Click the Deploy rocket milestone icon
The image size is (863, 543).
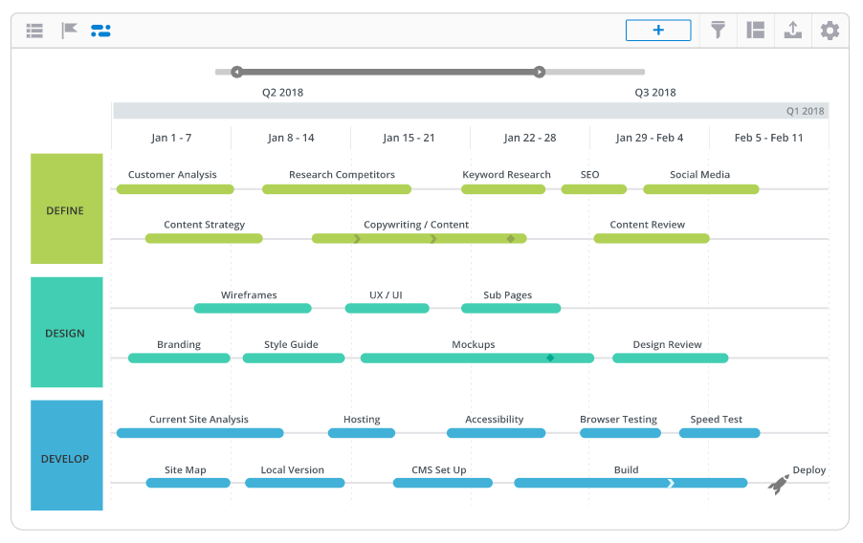[778, 485]
